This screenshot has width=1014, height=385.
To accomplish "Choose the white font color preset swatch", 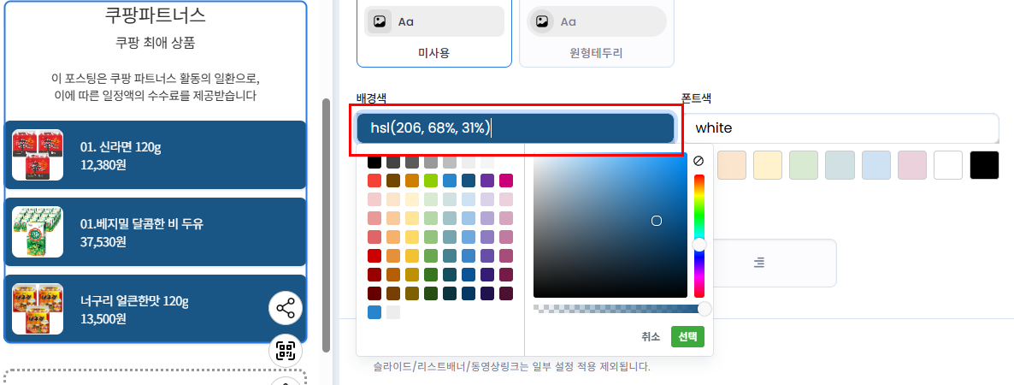I will click(x=948, y=165).
